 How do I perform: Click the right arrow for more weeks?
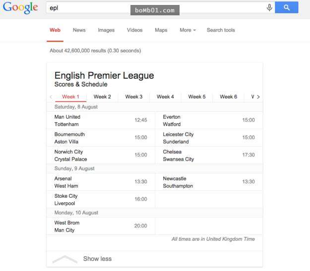tap(258, 97)
